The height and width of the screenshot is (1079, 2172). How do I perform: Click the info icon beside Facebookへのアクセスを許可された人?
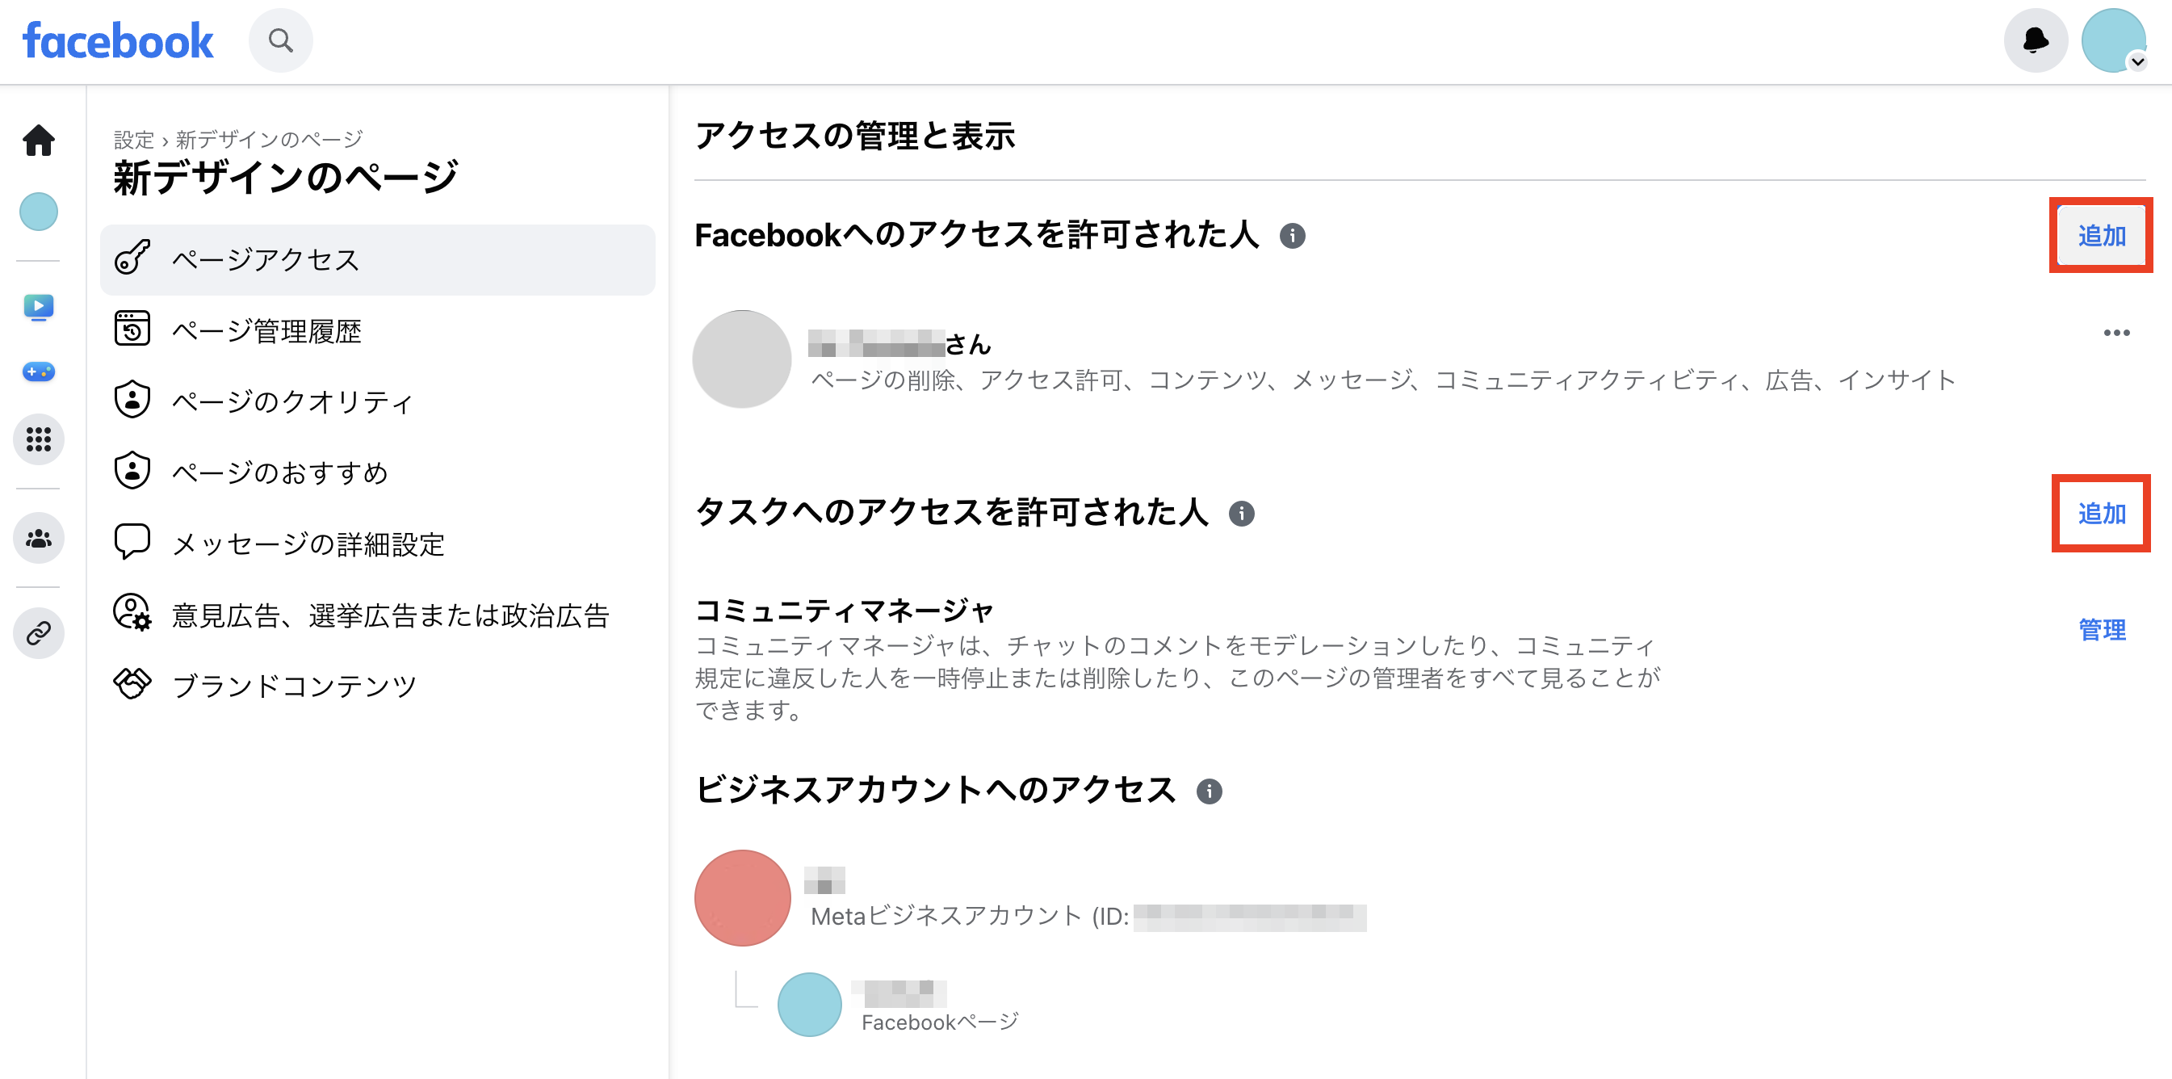1294,237
